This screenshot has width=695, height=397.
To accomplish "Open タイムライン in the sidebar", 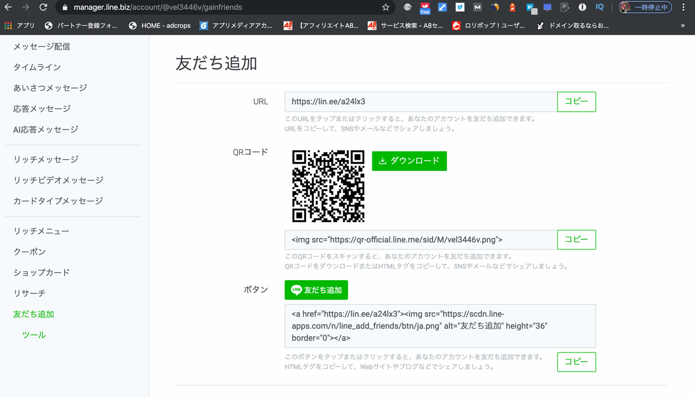I will [x=37, y=67].
